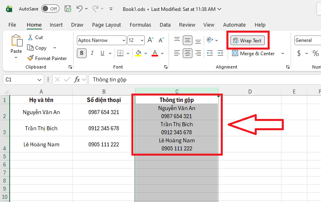Switch to the Data tab
The width and height of the screenshot is (321, 202).
(x=165, y=25)
